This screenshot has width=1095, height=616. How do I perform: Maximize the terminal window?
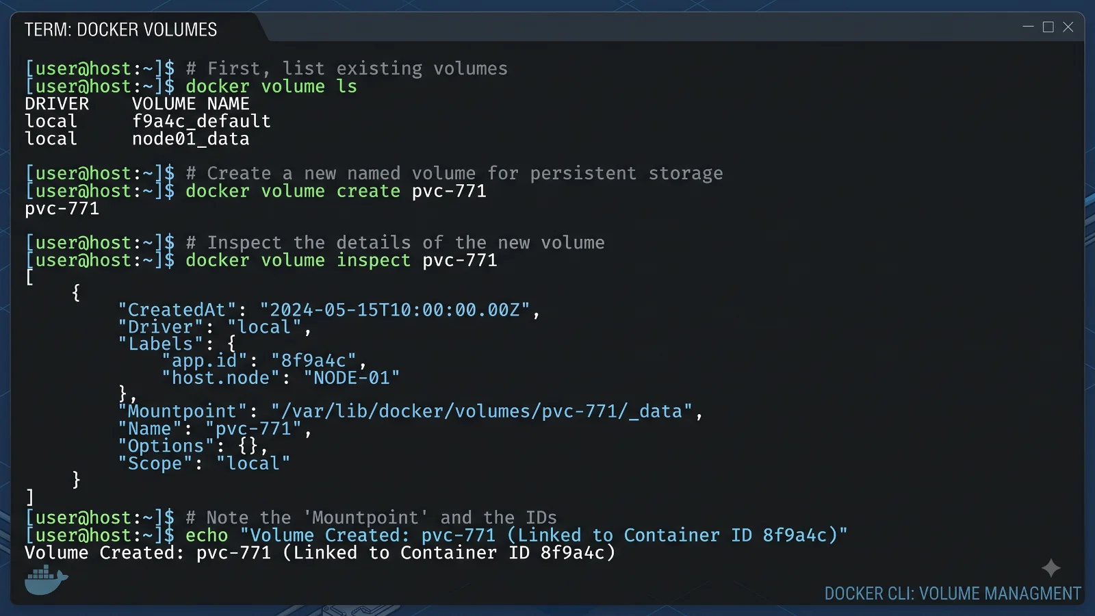tap(1048, 27)
